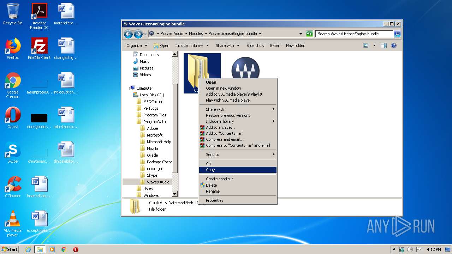
Task: Click the Forward navigation arrow button
Action: click(138, 34)
